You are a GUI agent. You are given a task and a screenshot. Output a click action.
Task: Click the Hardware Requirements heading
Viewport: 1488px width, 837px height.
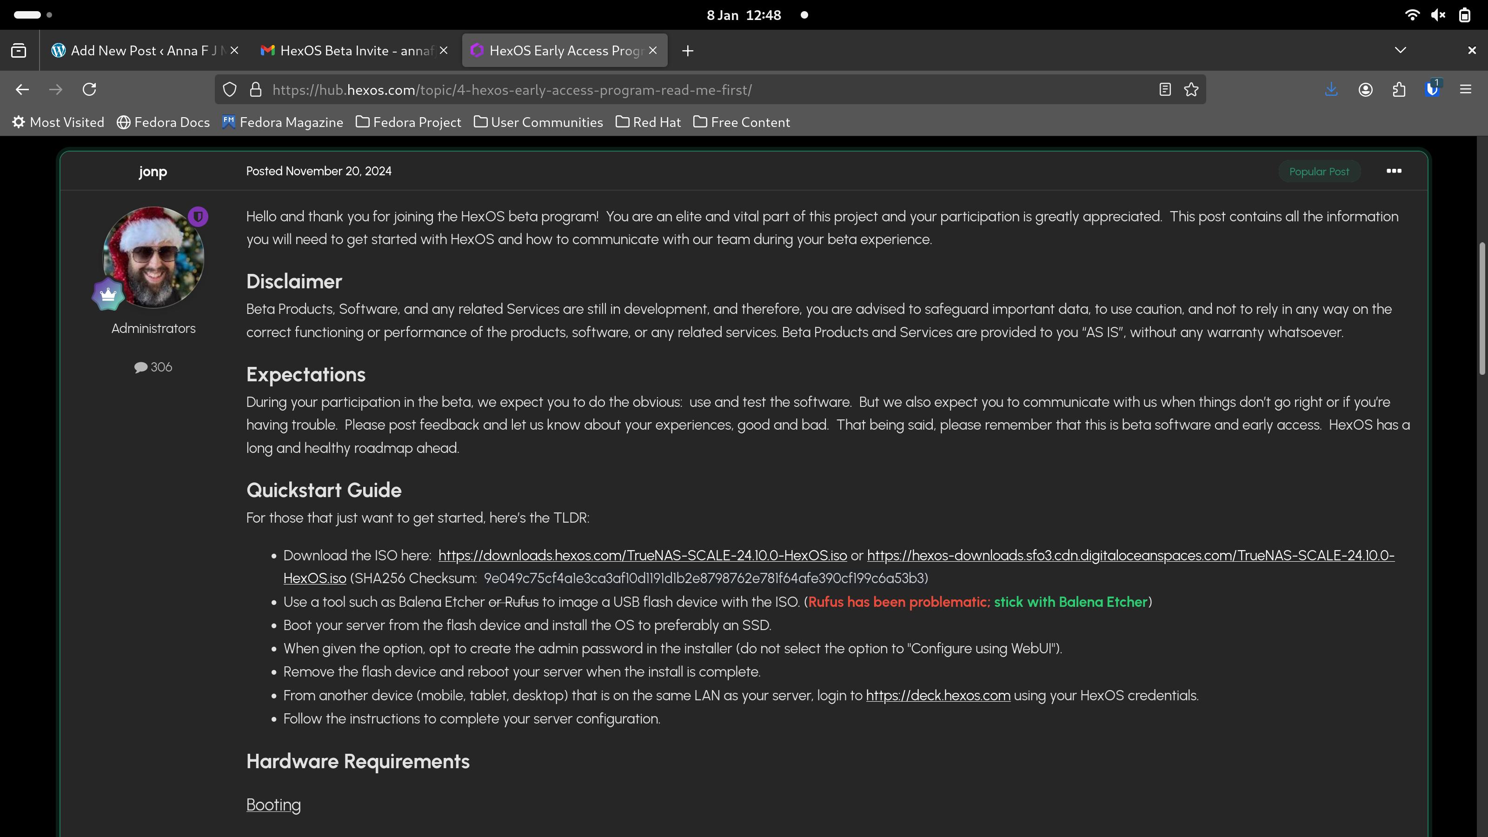tap(358, 761)
